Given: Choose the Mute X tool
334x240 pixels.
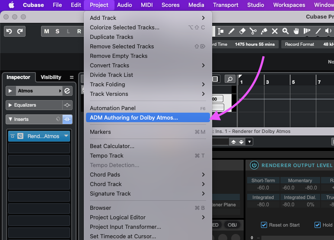Looking at the screenshot, I should click(x=275, y=31).
